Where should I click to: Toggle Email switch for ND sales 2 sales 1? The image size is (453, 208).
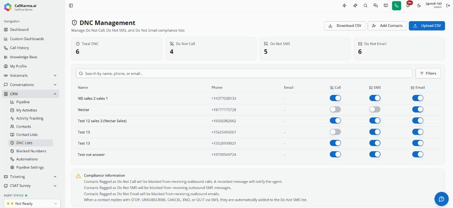[418, 98]
